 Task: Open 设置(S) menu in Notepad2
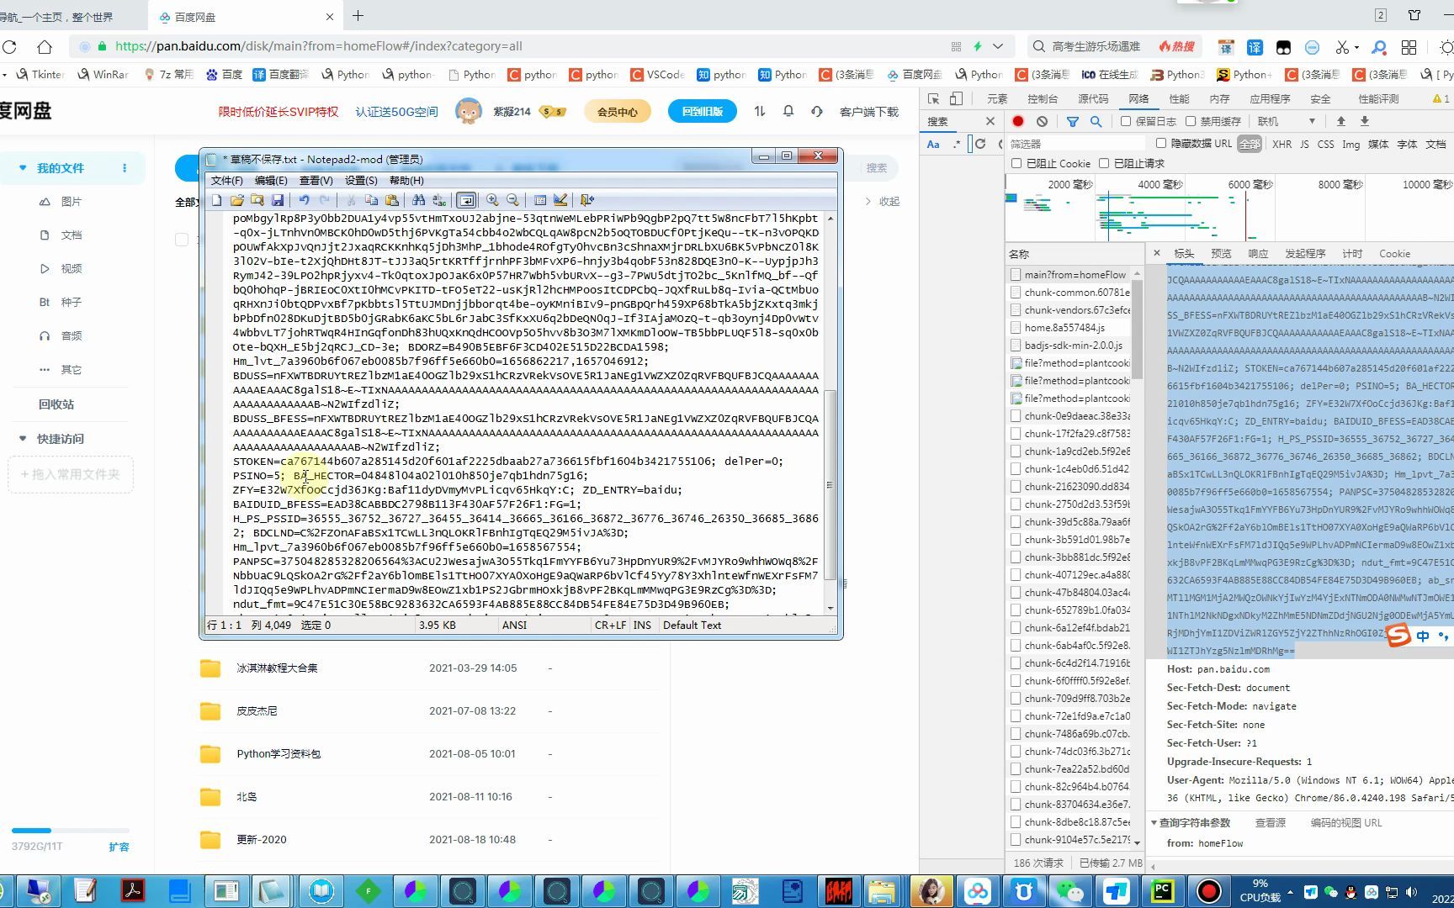pos(361,181)
